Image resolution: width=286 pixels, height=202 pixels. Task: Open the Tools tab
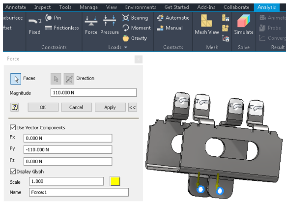[x=65, y=7]
